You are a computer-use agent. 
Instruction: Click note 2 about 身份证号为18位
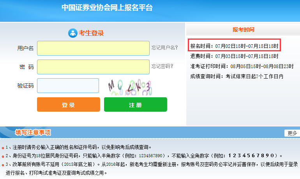pos(144,156)
